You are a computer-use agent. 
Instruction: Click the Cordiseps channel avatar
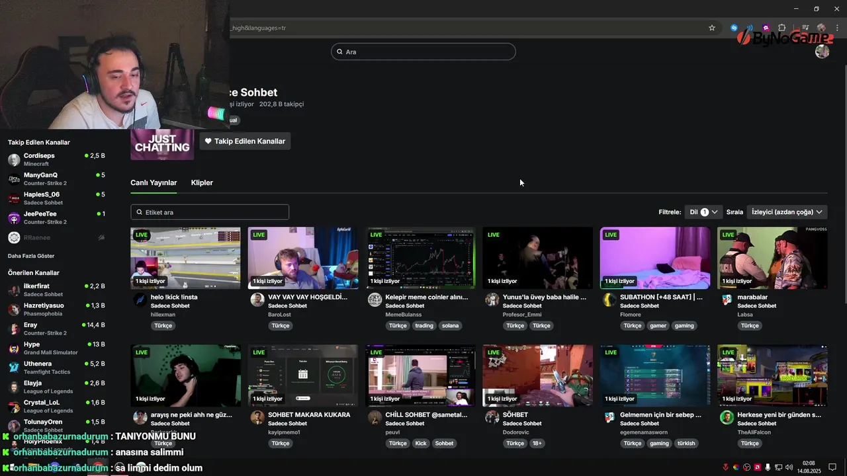click(x=14, y=159)
